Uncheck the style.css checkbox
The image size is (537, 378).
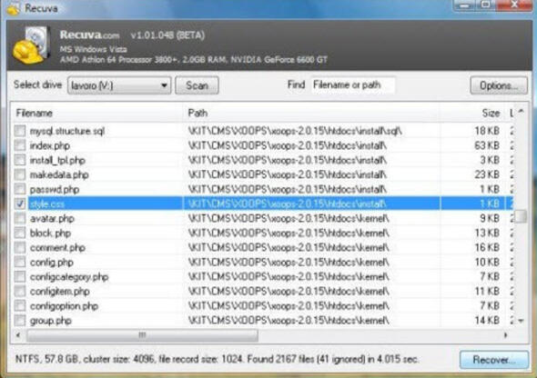(x=20, y=204)
